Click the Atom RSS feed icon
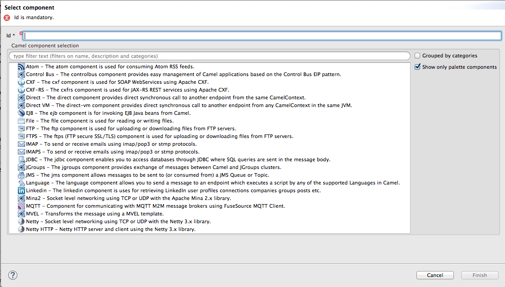The image size is (505, 287). 21,67
